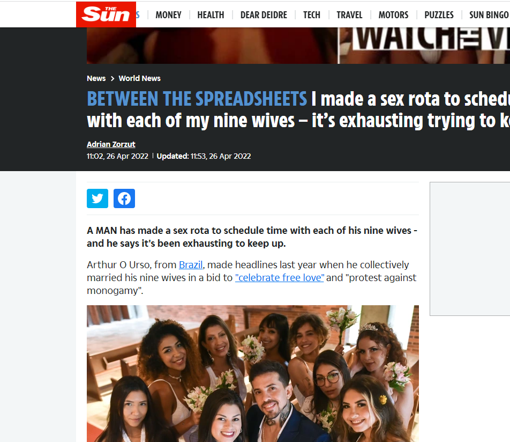The height and width of the screenshot is (442, 510).
Task: Click the Watch the Video banner
Action: point(298,46)
